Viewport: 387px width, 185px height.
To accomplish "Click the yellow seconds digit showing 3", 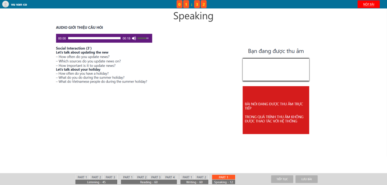I will point(197,4).
